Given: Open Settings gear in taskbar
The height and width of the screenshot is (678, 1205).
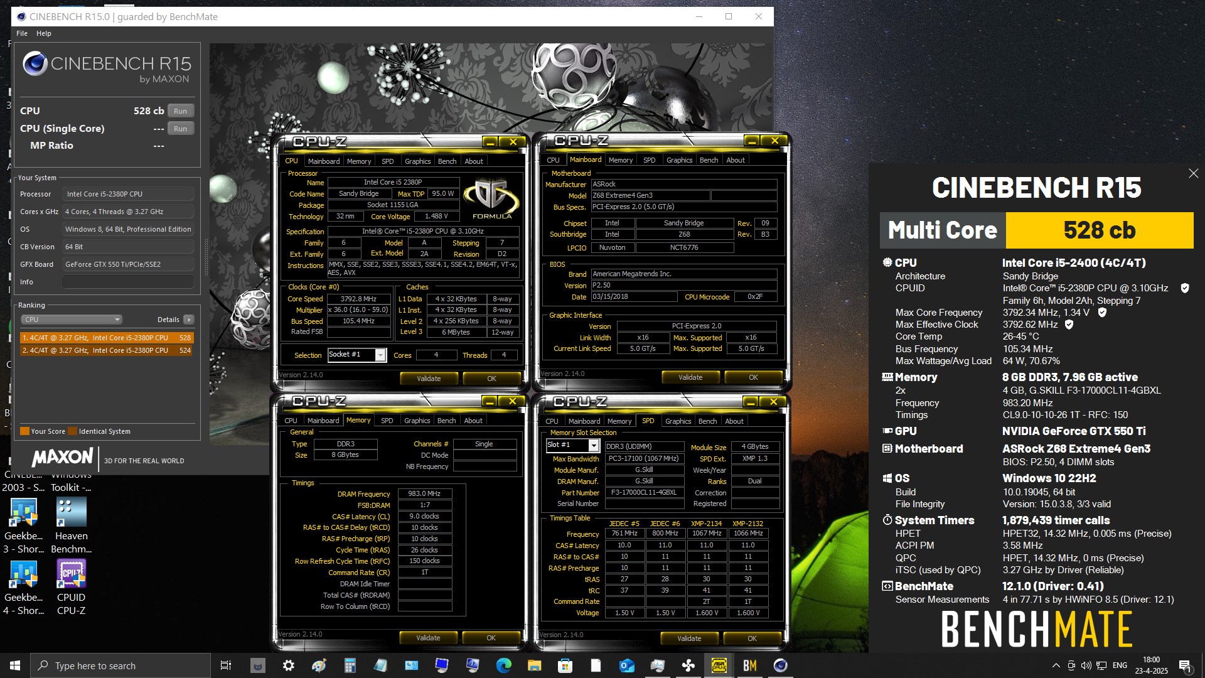Looking at the screenshot, I should coord(288,665).
